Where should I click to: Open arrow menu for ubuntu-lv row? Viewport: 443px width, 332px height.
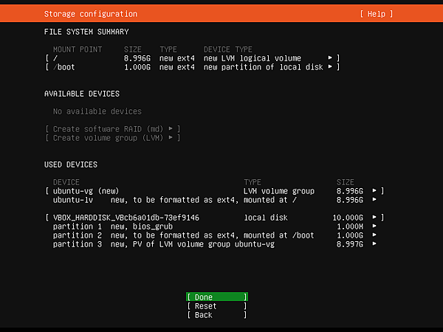(374, 200)
